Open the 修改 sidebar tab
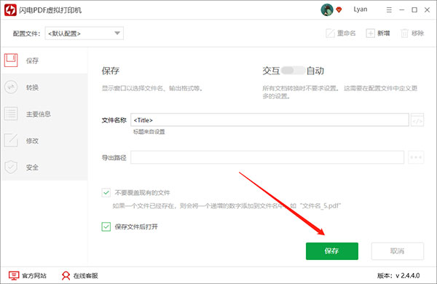 coord(44,141)
